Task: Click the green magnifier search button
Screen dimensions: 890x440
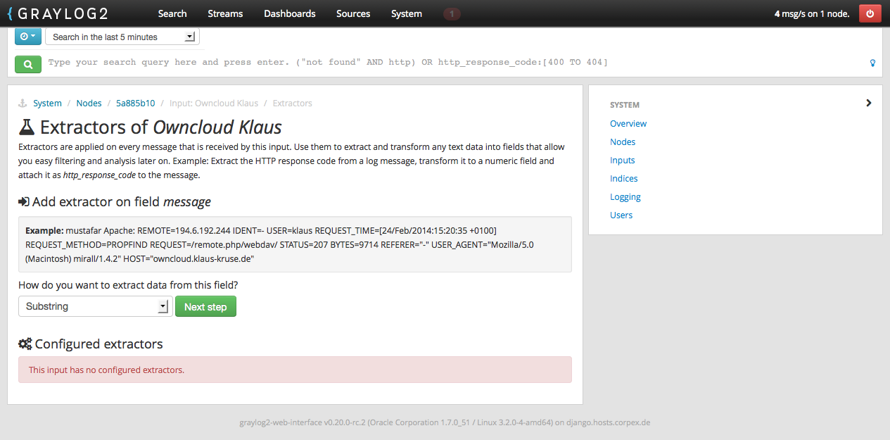Action: coord(28,64)
